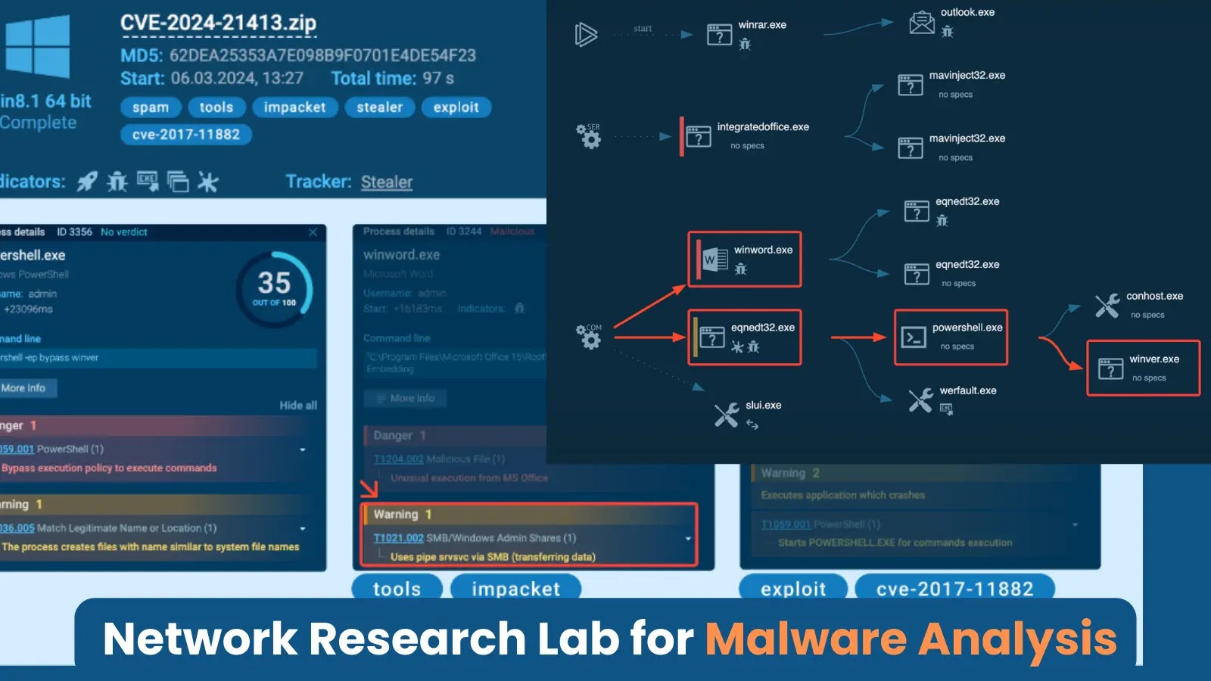This screenshot has width=1211, height=681.
Task: Click the exploit tag under the MD5
Action: tap(456, 107)
